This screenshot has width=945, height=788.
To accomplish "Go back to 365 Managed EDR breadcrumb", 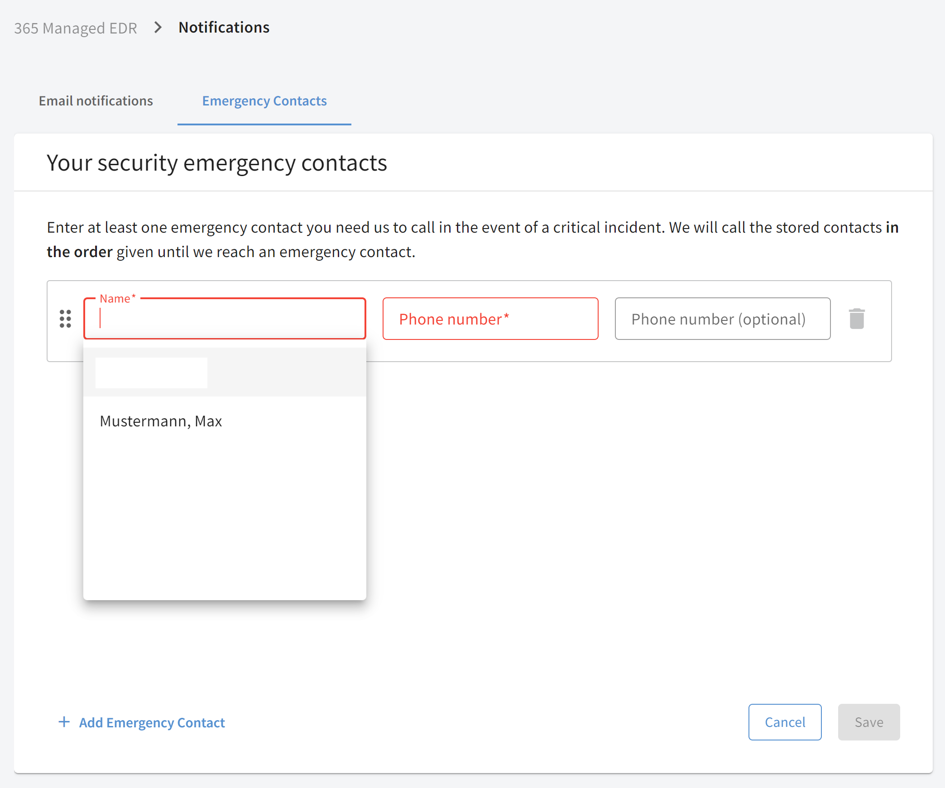I will click(76, 28).
